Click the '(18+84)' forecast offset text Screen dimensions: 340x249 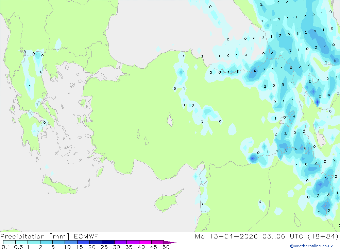coord(323,236)
